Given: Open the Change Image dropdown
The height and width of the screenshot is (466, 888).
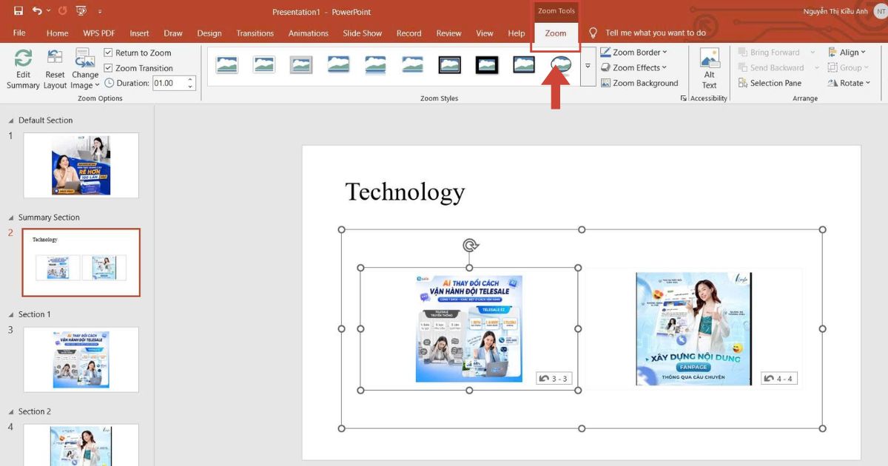Looking at the screenshot, I should coord(85,70).
